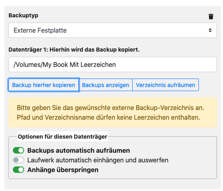
Task: Click the Backuptyp field label
Action: [x=23, y=15]
